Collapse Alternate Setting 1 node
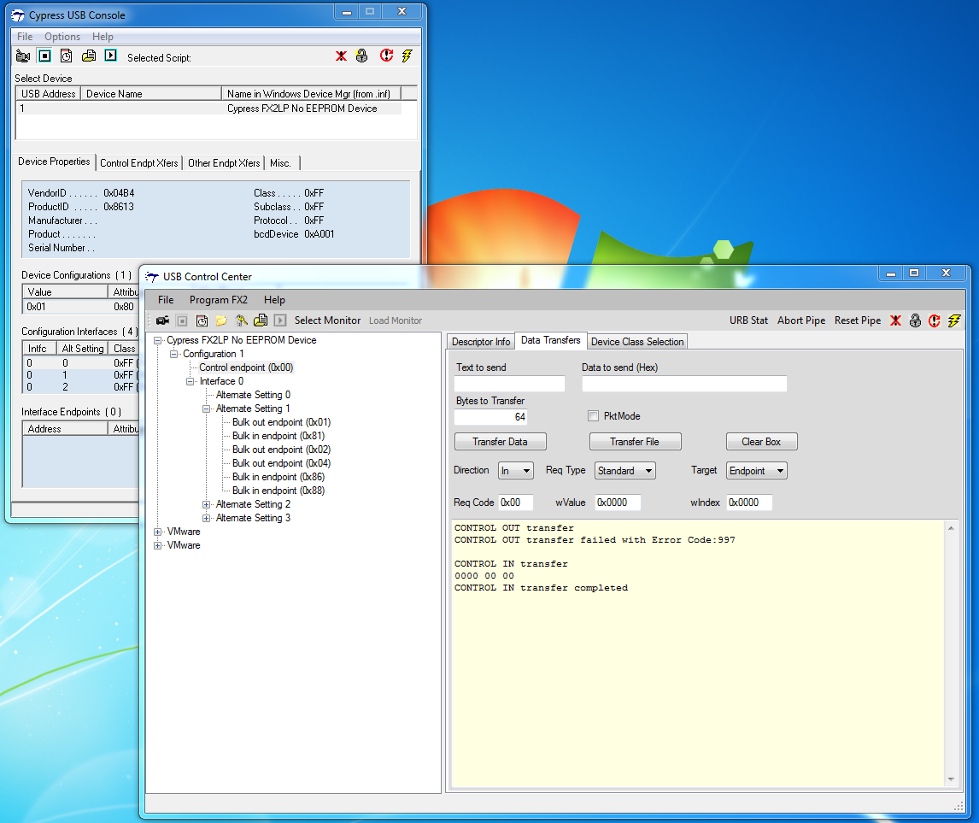The width and height of the screenshot is (979, 823). coord(207,409)
